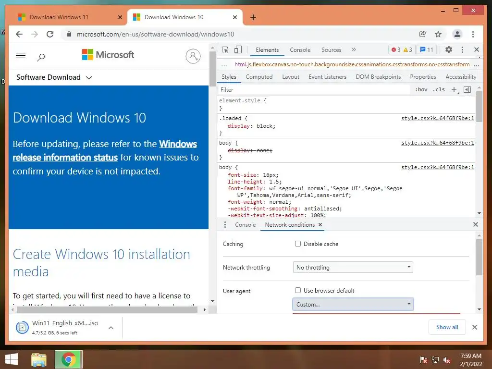The width and height of the screenshot is (492, 369).
Task: Open the Windows Start button
Action: (x=12, y=359)
